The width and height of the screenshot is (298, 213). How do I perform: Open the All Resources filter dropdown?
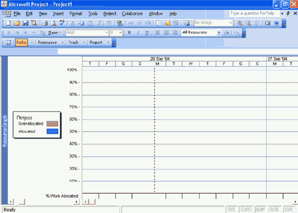click(219, 32)
